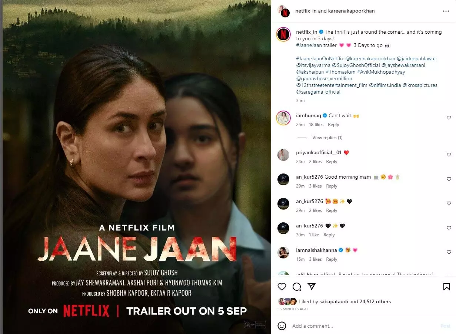Viewport: 456px width, 334px height.
Task: Open kareenakapoorkhan profile from post header
Action: tap(351, 11)
